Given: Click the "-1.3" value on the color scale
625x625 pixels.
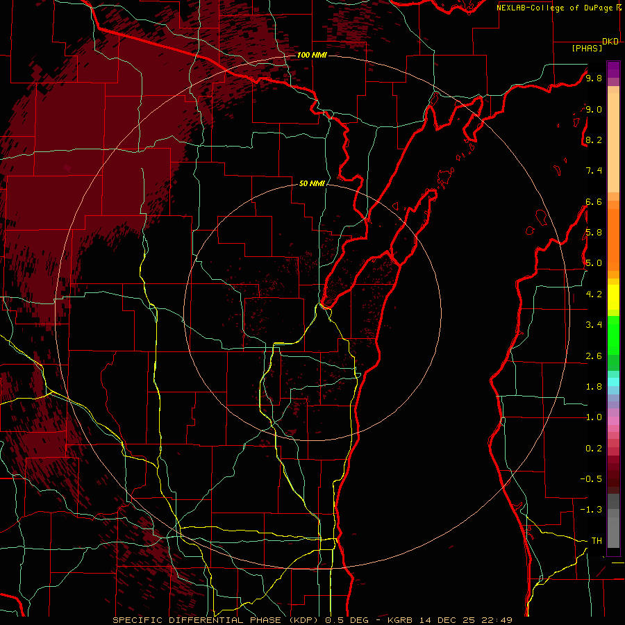Looking at the screenshot, I should pyautogui.click(x=591, y=510).
